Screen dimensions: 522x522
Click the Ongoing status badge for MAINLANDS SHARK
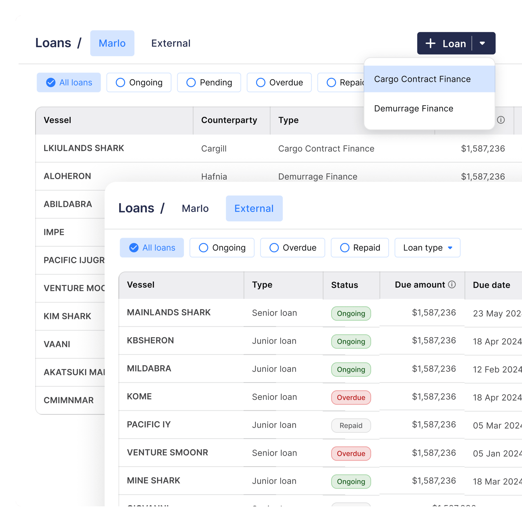click(351, 313)
